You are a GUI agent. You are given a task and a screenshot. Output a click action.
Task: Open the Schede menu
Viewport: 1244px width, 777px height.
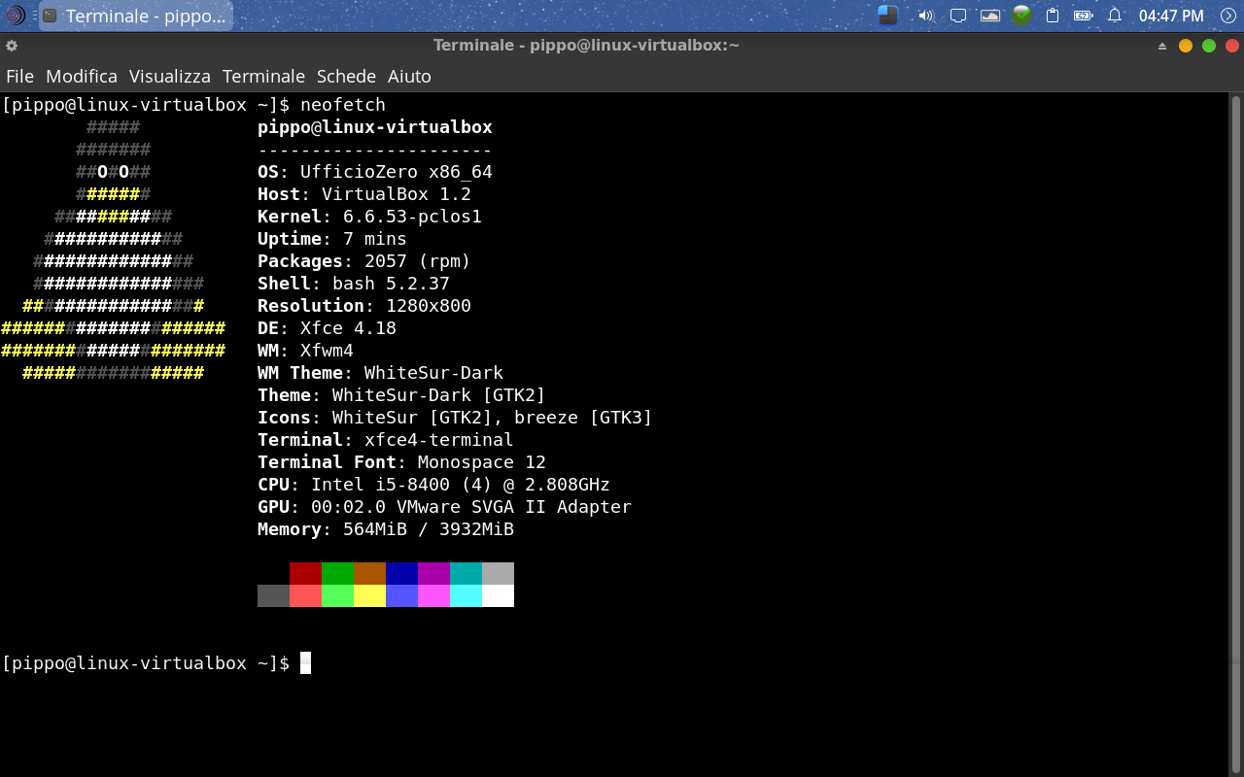(x=346, y=76)
